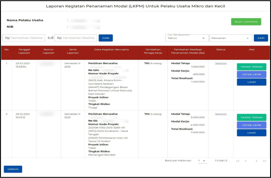This screenshot has height=178, width=271.
Task: Click the blue UNDUH button
Action: coord(13,169)
